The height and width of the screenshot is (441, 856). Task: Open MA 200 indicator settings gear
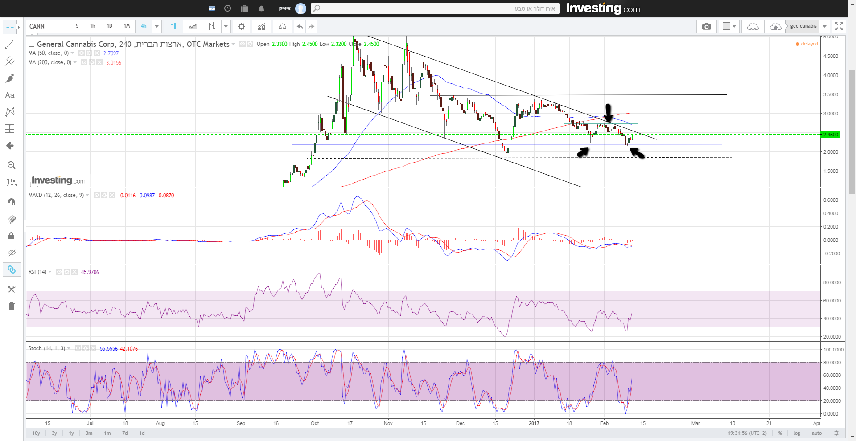coord(92,62)
